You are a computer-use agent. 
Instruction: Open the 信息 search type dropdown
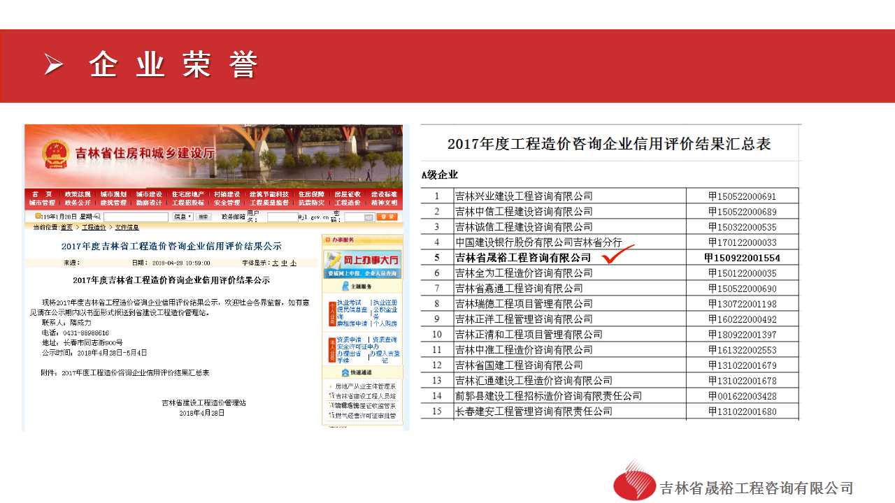point(183,217)
